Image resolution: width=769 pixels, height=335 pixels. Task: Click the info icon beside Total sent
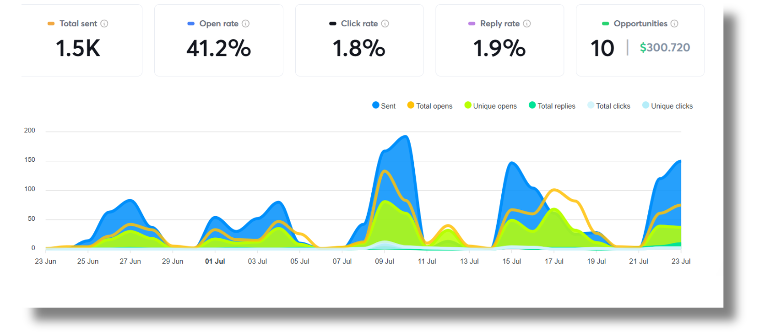pos(104,24)
